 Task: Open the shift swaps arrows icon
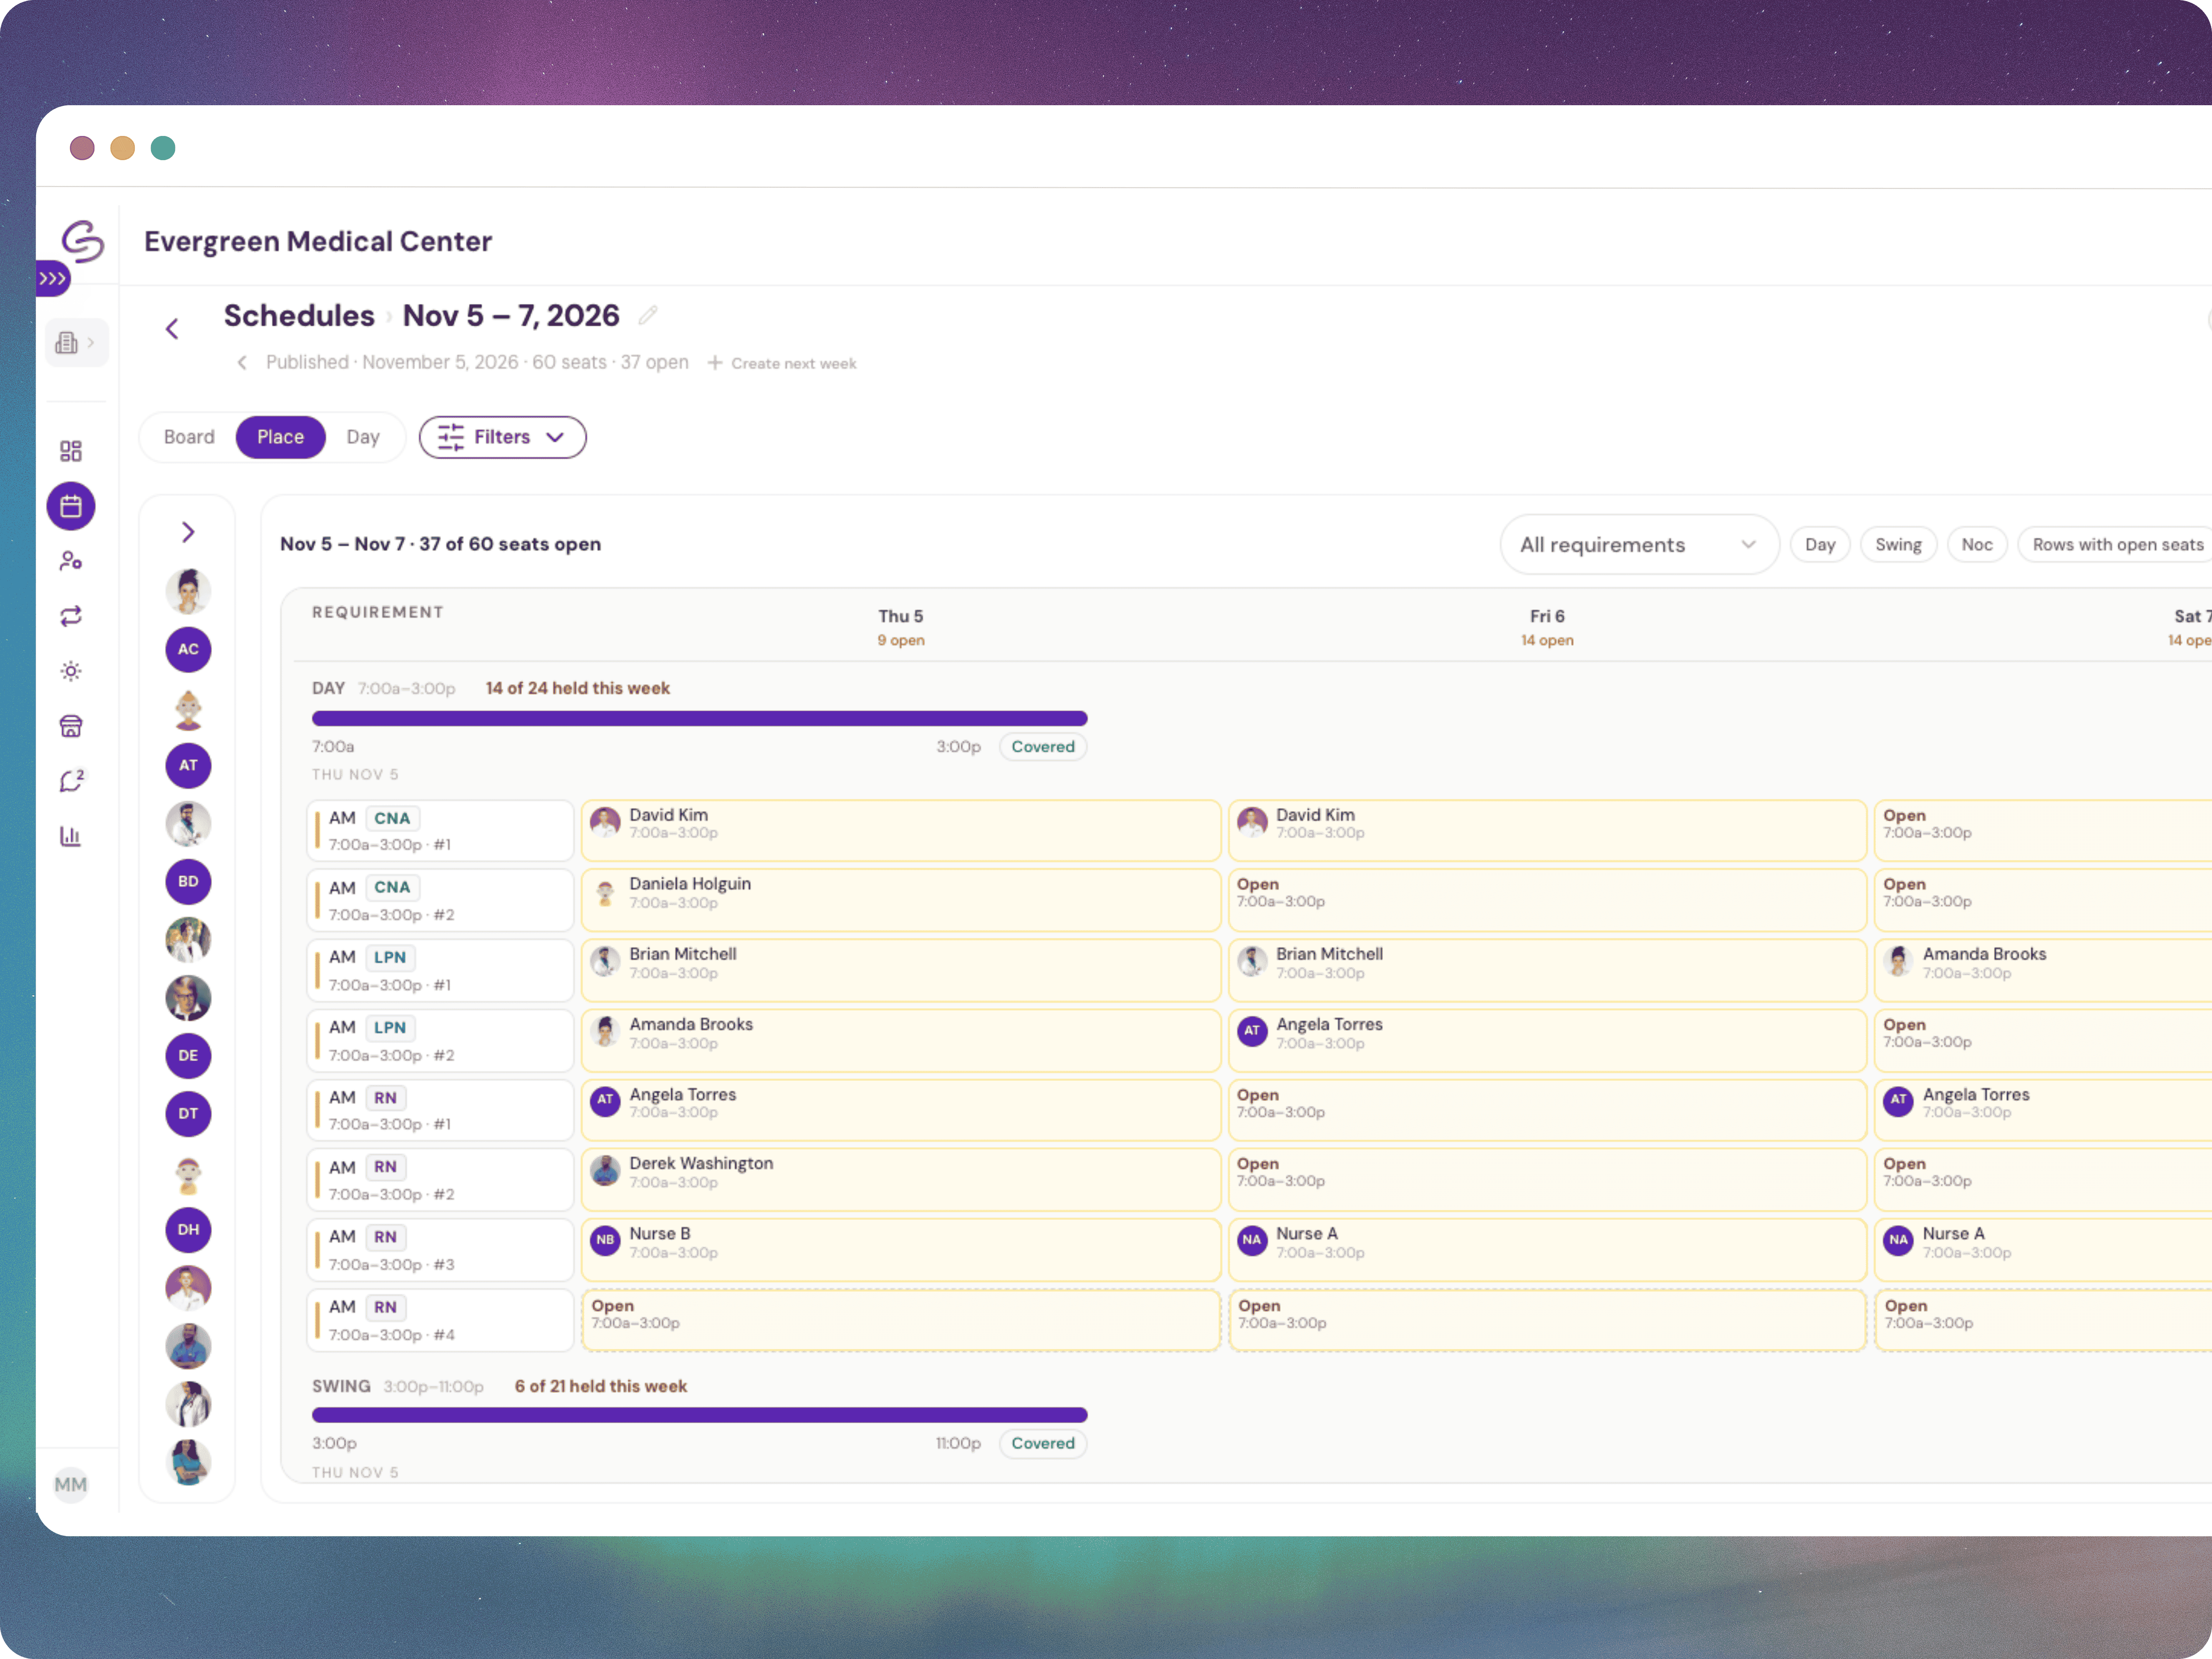[71, 616]
